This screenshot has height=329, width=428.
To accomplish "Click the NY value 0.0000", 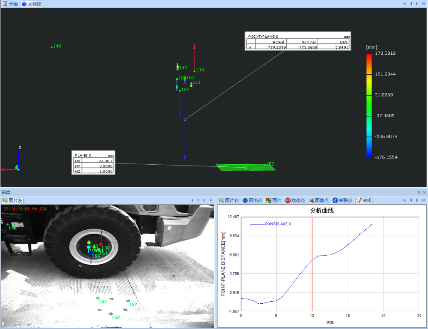I will 106,166.
